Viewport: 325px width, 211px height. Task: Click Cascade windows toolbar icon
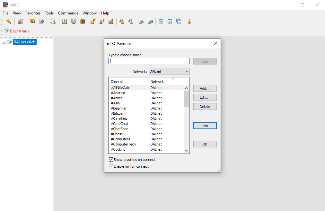179,21
